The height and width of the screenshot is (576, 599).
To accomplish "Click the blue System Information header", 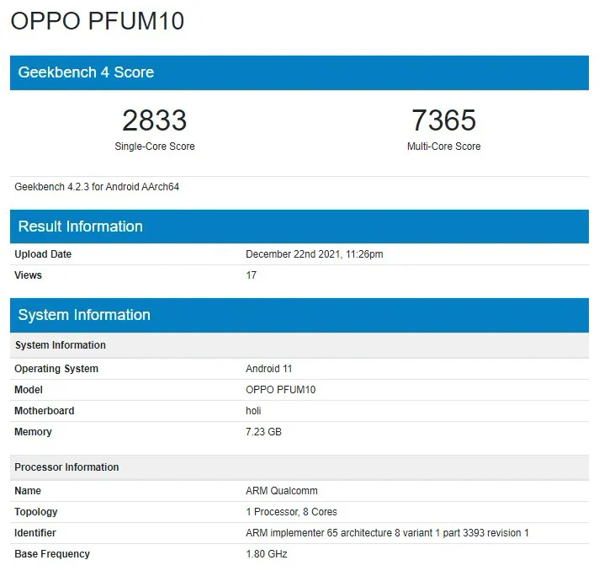I will click(84, 315).
